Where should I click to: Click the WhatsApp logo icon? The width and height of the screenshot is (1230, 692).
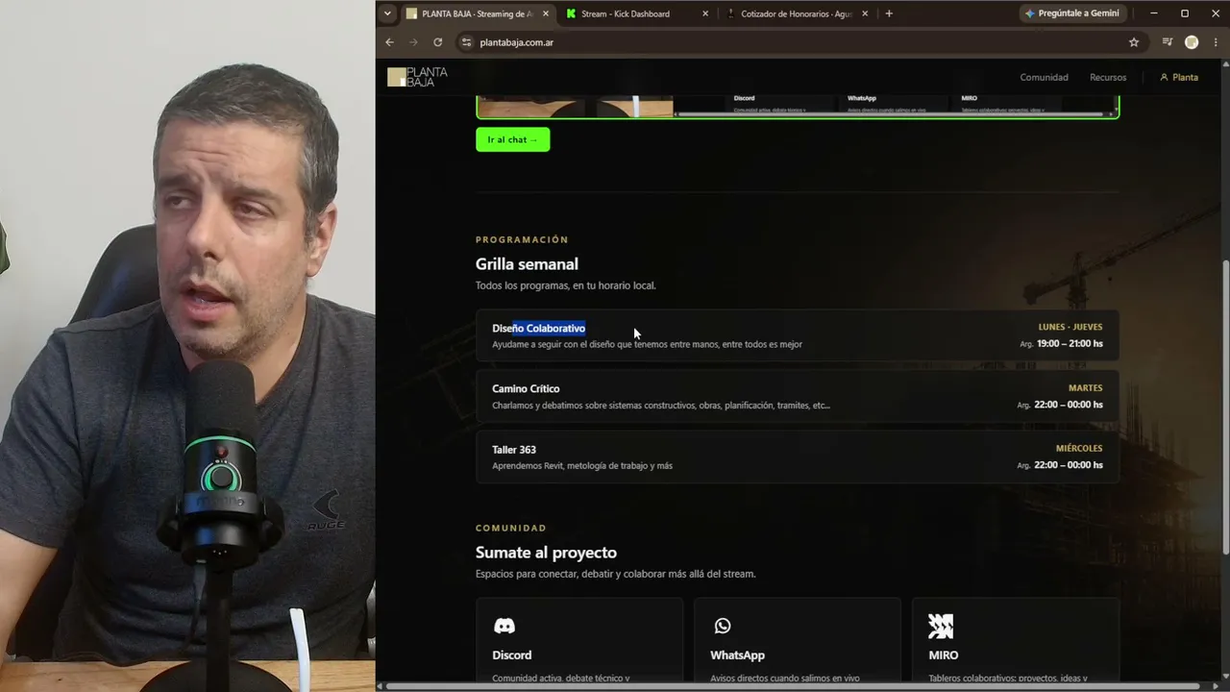click(723, 627)
